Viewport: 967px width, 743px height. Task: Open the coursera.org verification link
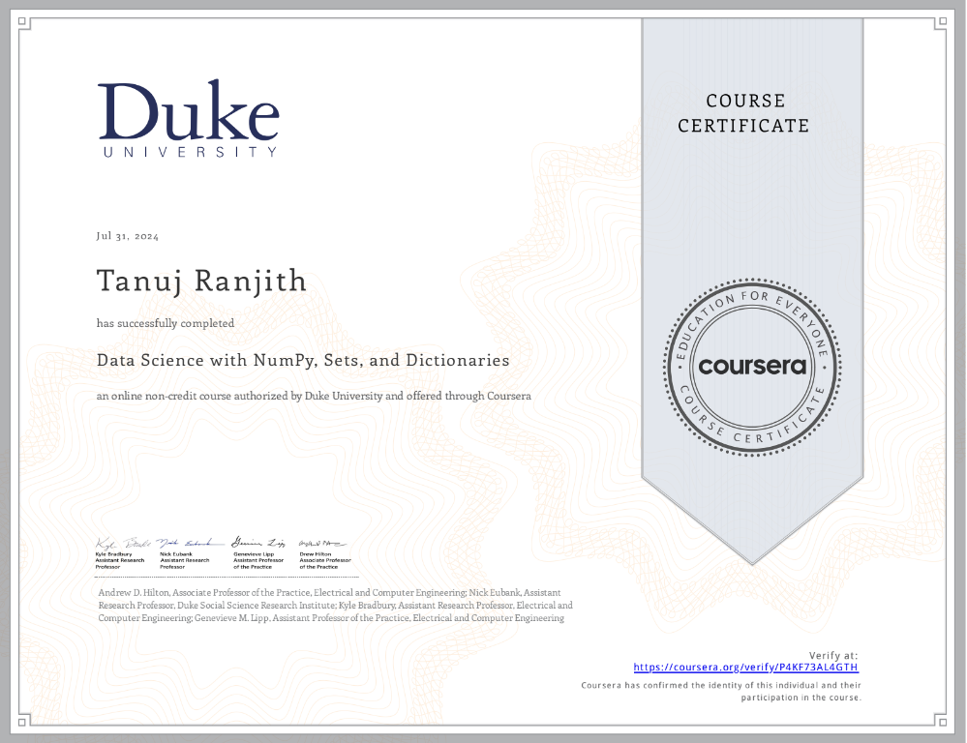point(745,667)
